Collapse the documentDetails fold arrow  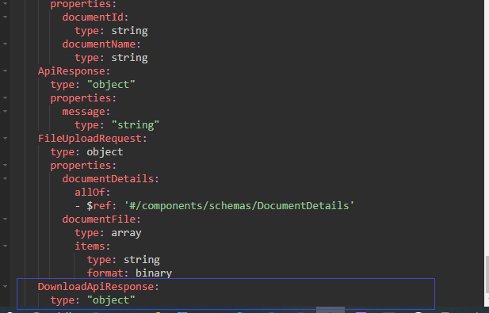pyautogui.click(x=6, y=178)
